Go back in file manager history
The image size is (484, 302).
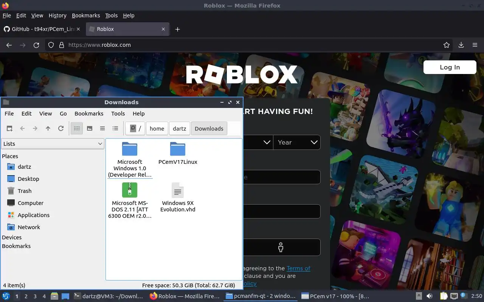pyautogui.click(x=22, y=128)
